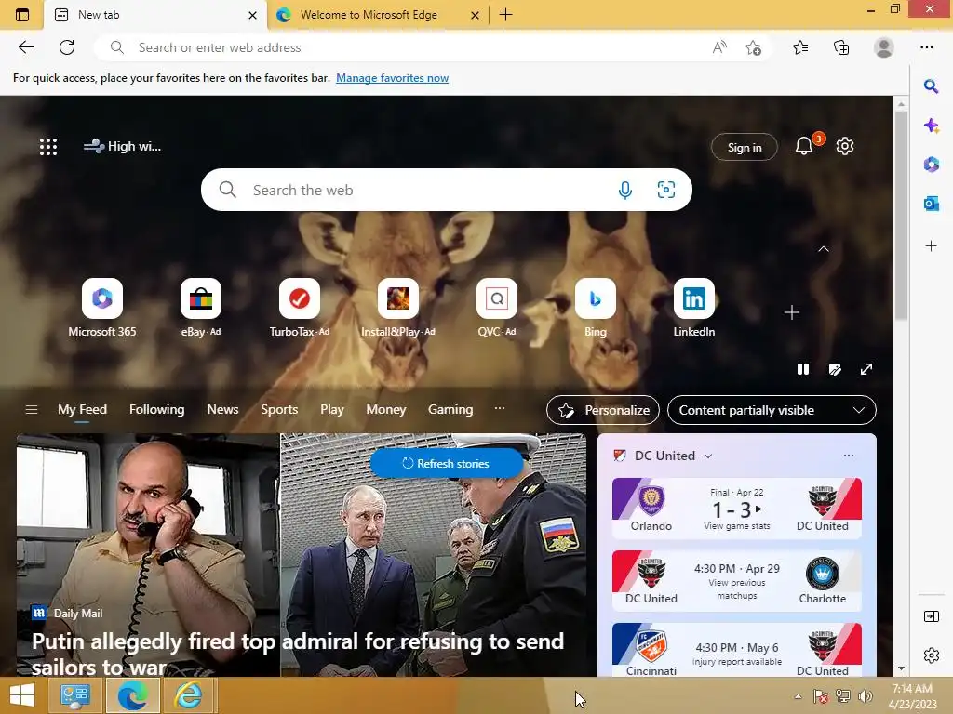Viewport: 953px width, 714px height.
Task: Refresh the page with the reload icon
Action: point(67,47)
